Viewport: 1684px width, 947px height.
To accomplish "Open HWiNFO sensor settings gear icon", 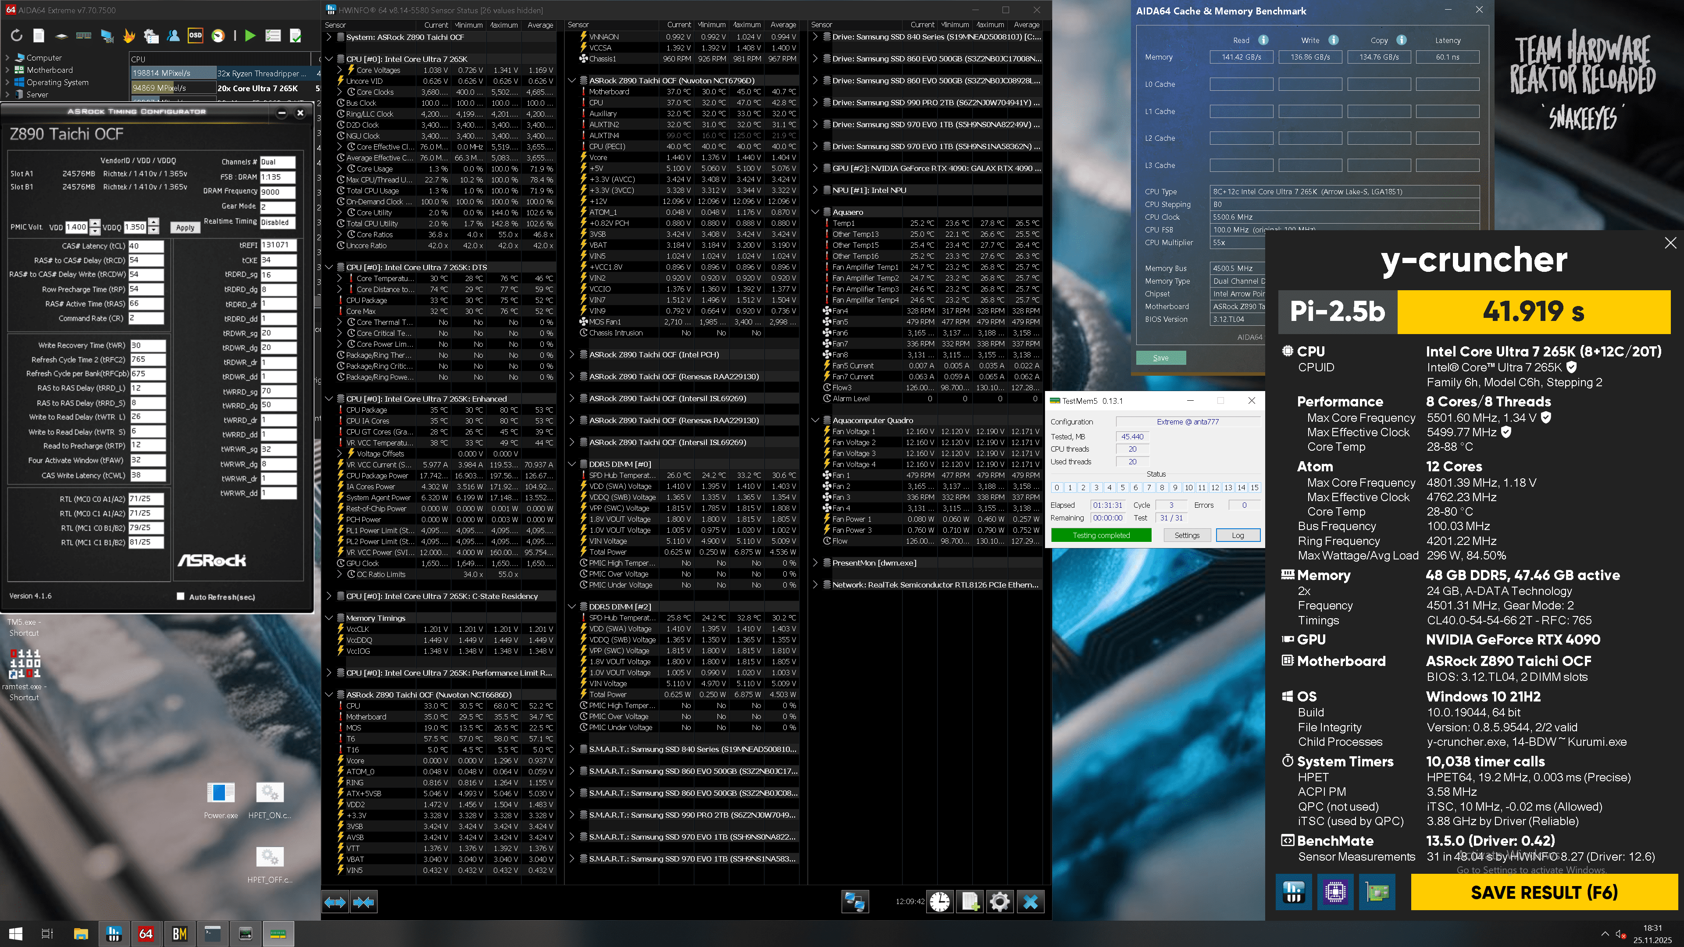I will click(999, 902).
